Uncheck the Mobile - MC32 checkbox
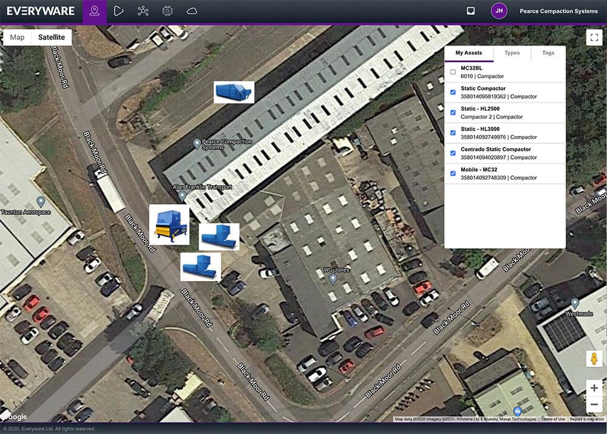This screenshot has height=434, width=607. point(453,174)
